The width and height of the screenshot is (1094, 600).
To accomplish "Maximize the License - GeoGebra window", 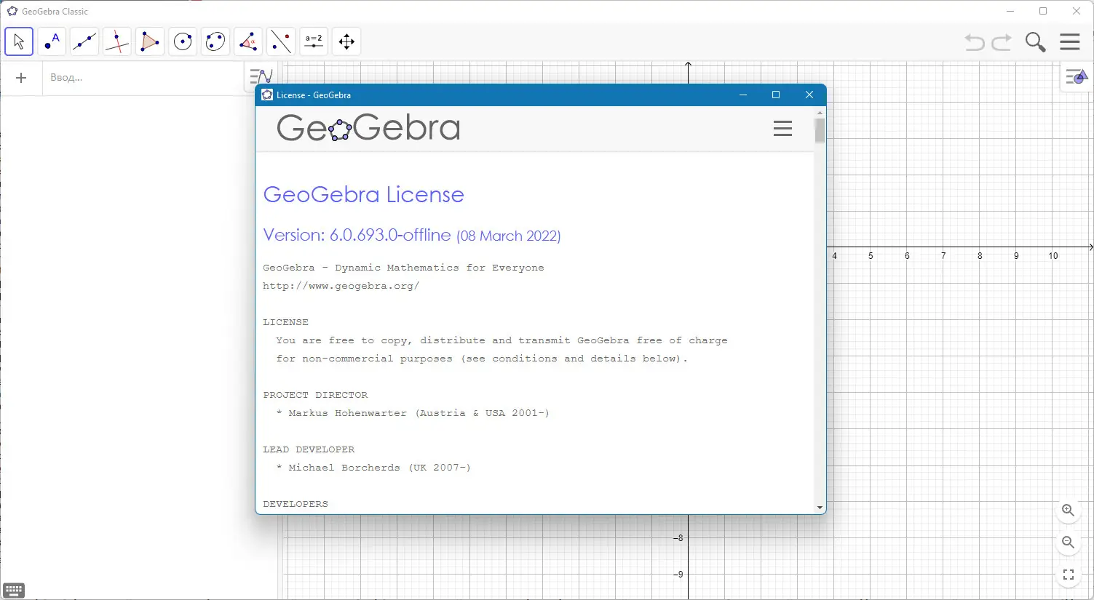I will 776,95.
